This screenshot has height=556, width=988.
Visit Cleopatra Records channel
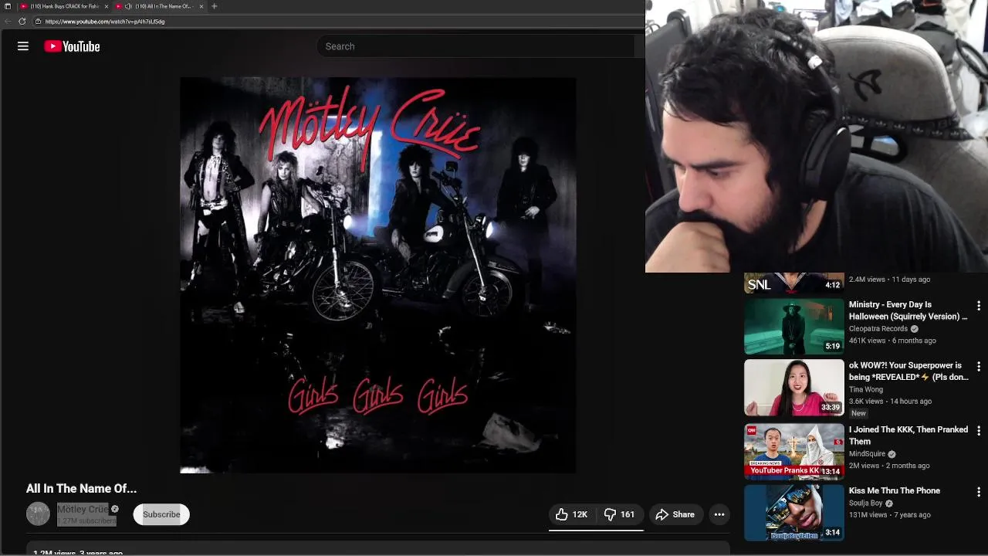(x=878, y=329)
